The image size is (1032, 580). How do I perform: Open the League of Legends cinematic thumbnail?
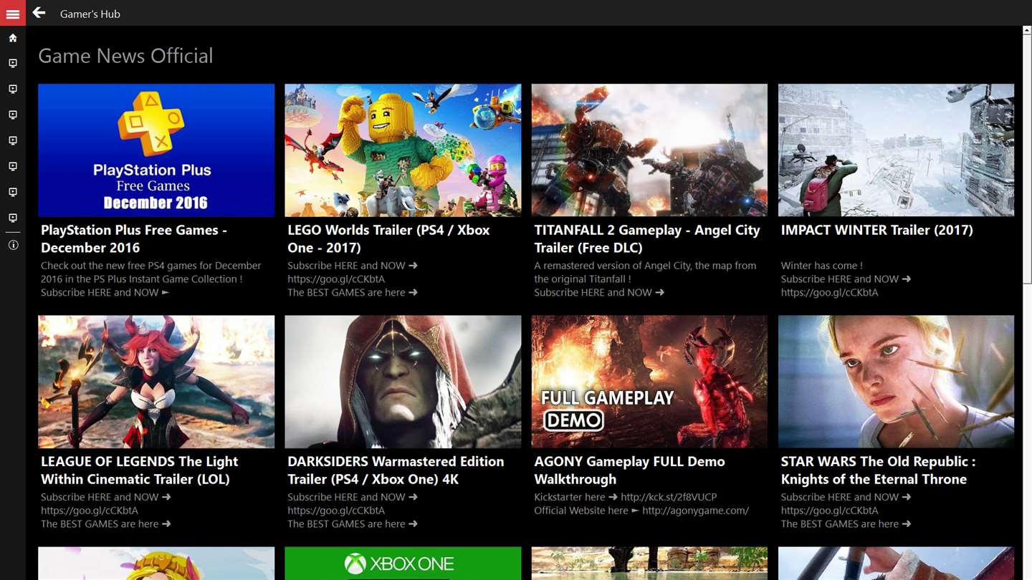click(x=156, y=382)
